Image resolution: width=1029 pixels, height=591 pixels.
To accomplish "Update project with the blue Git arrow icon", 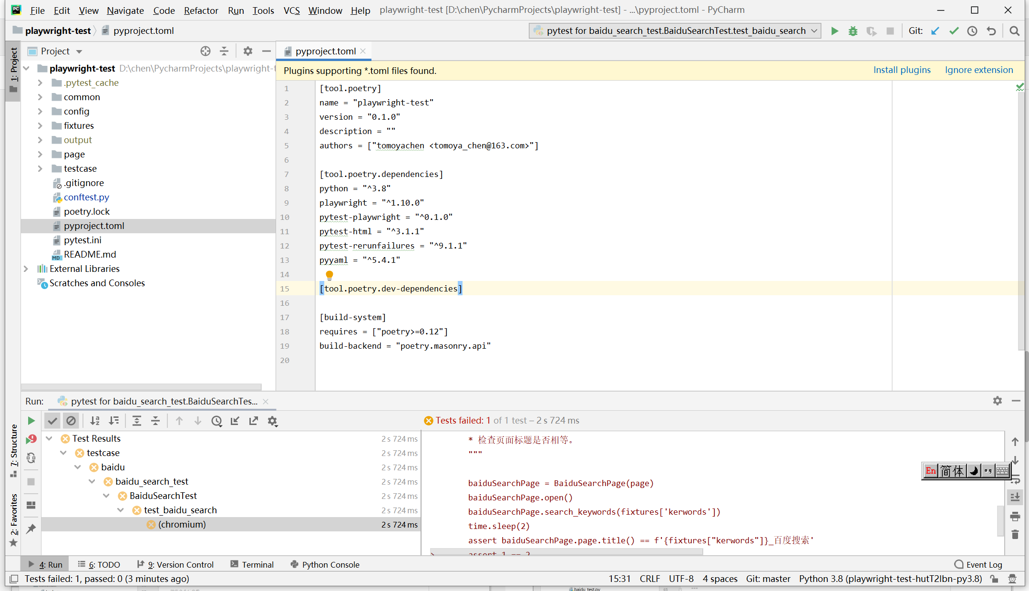I will click(x=935, y=31).
